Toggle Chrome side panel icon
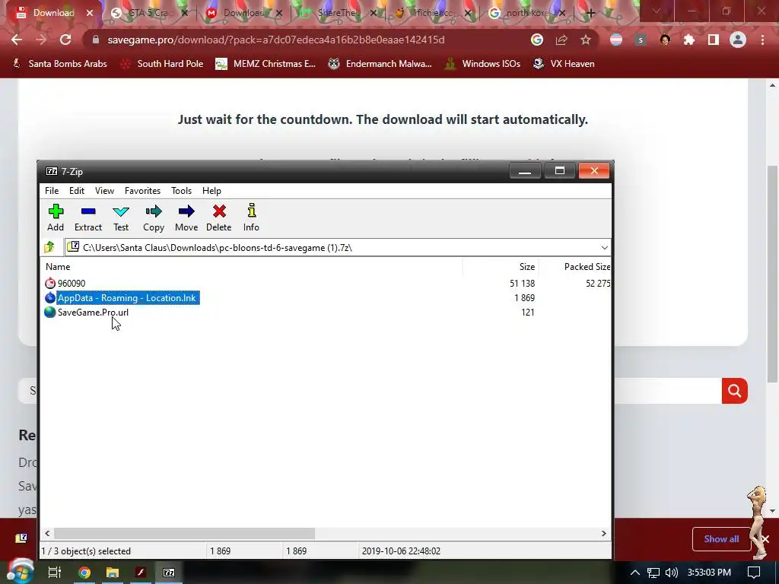The image size is (779, 584). click(714, 40)
